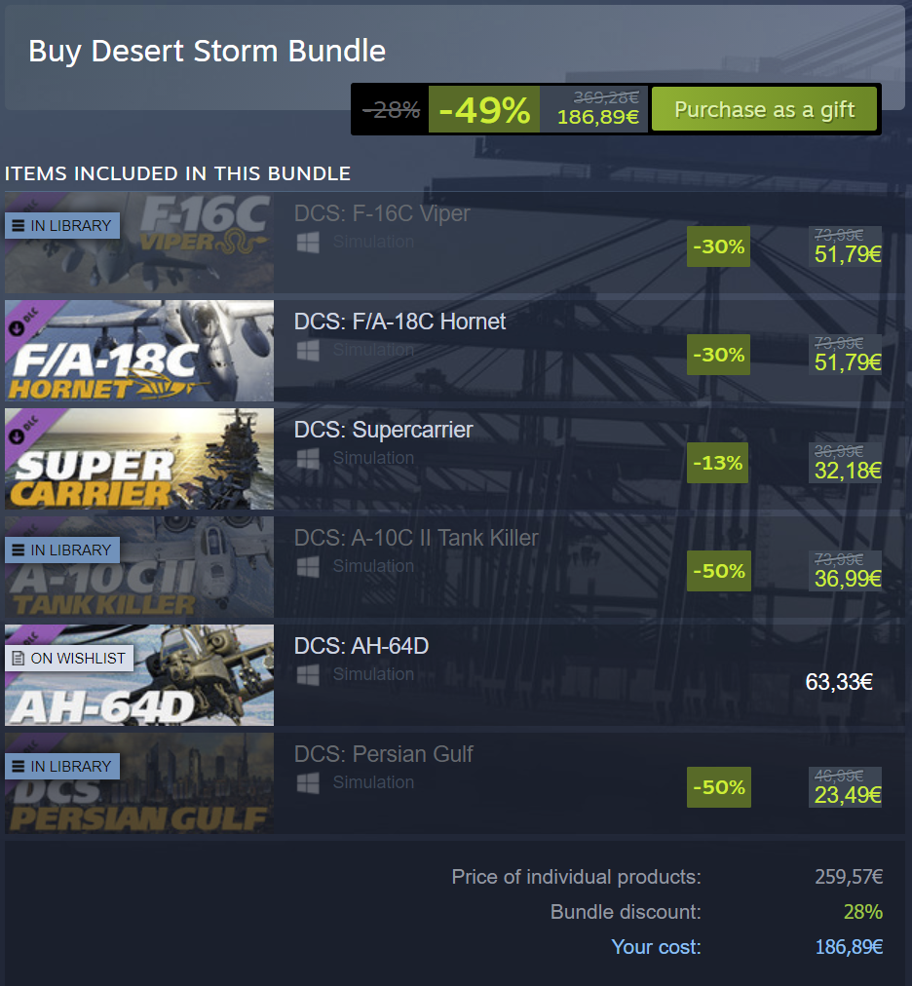Viewport: 912px width, 986px height.
Task: Click the DLC download icon on Supercarrier thumbnail
Action: [x=17, y=436]
